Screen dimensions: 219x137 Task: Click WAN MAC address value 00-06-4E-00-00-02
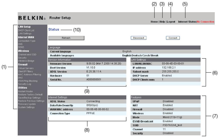point(98,109)
